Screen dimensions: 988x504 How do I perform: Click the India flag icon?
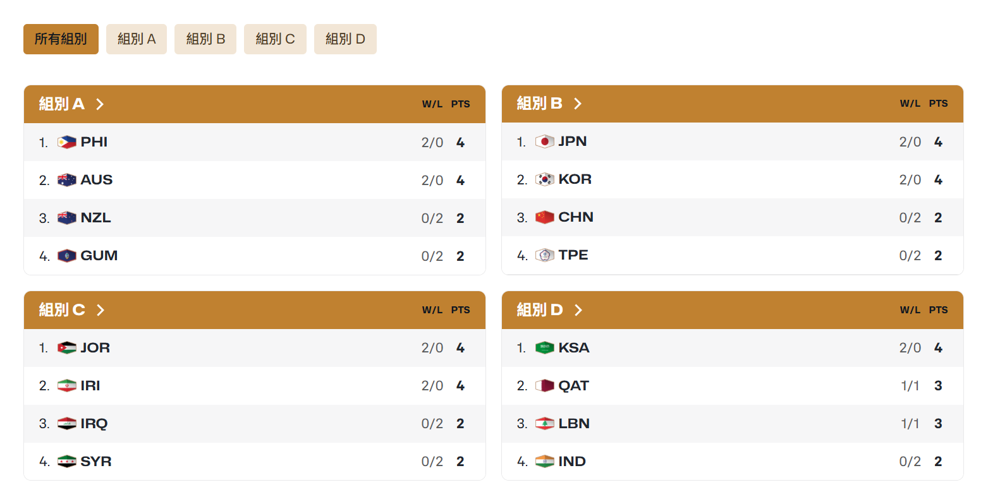pyautogui.click(x=544, y=462)
